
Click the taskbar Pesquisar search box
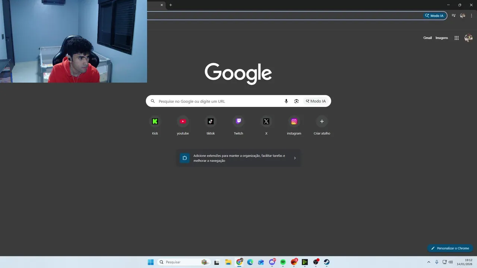[184, 262]
